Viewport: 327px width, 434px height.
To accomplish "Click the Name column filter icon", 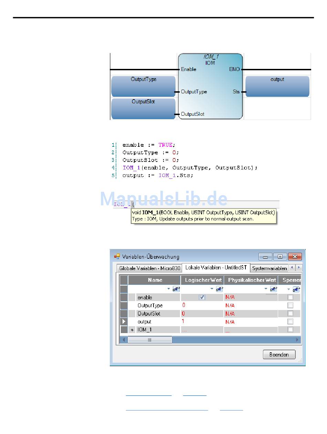I will [176, 289].
